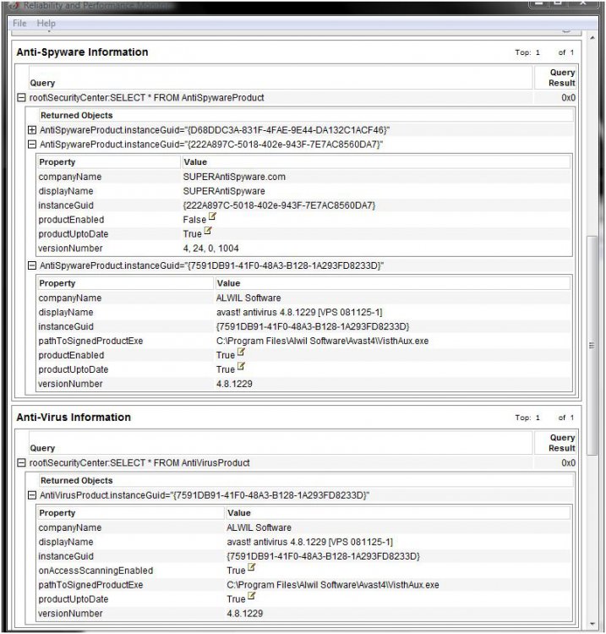Click the {222A897C-5018-402e-943F-7E7AC8560DA7} instanceGuid value
The image size is (606, 634).
pos(279,205)
